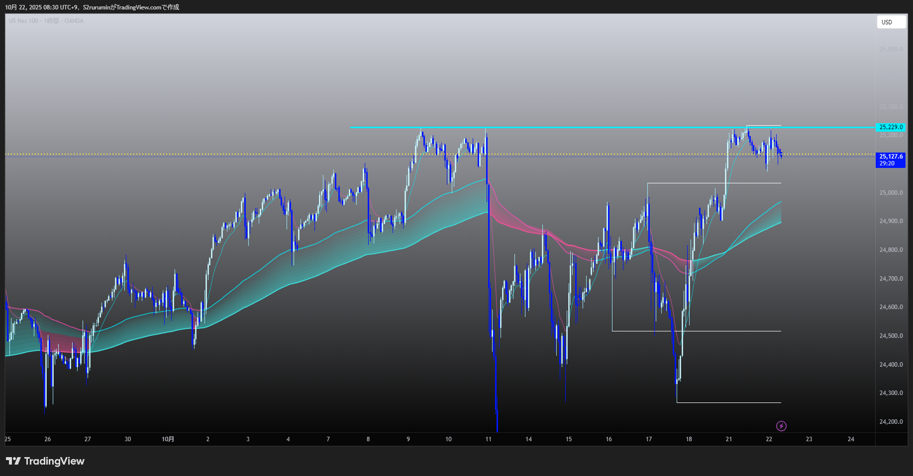Click the blue 25,127.6 current price label

point(890,157)
